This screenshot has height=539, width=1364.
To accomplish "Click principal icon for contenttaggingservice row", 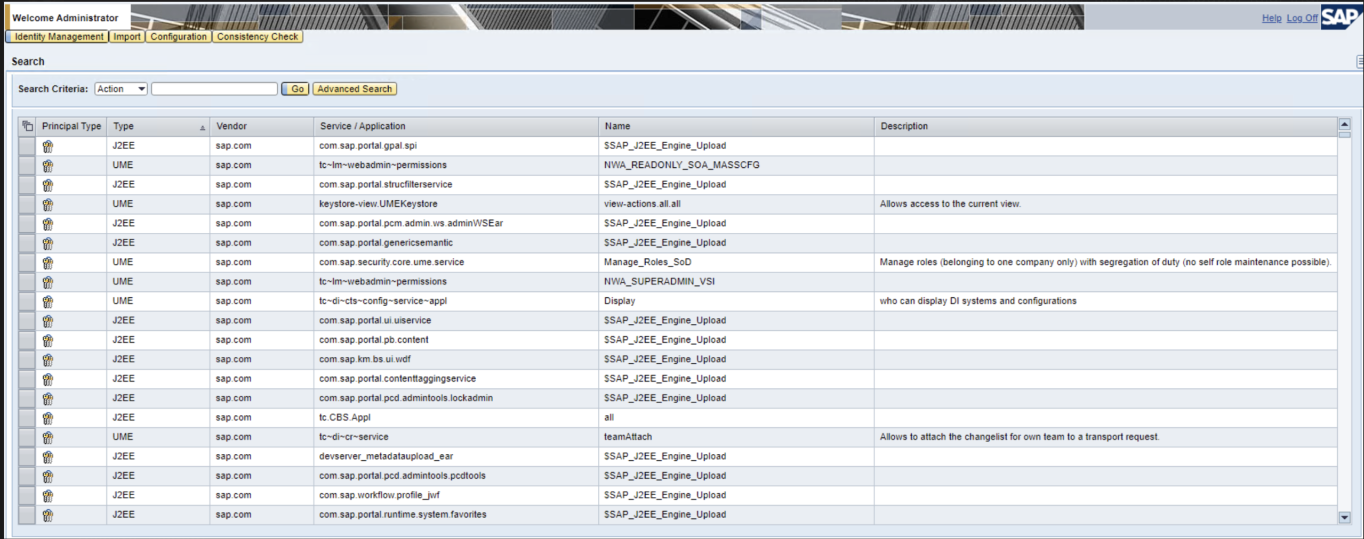I will [48, 380].
